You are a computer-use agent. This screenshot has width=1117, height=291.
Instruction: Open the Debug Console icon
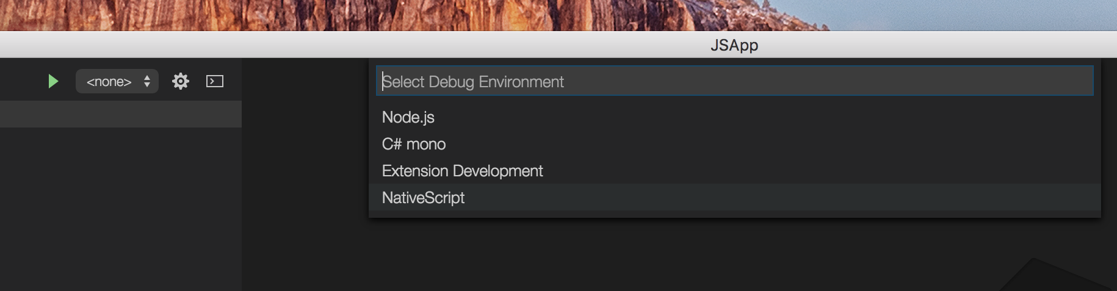[215, 81]
